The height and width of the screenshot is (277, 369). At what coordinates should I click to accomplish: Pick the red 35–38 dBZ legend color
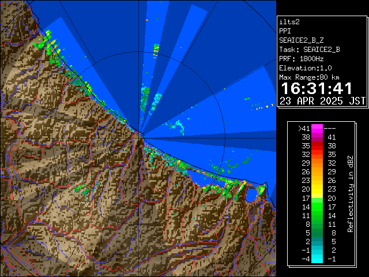click(x=317, y=146)
